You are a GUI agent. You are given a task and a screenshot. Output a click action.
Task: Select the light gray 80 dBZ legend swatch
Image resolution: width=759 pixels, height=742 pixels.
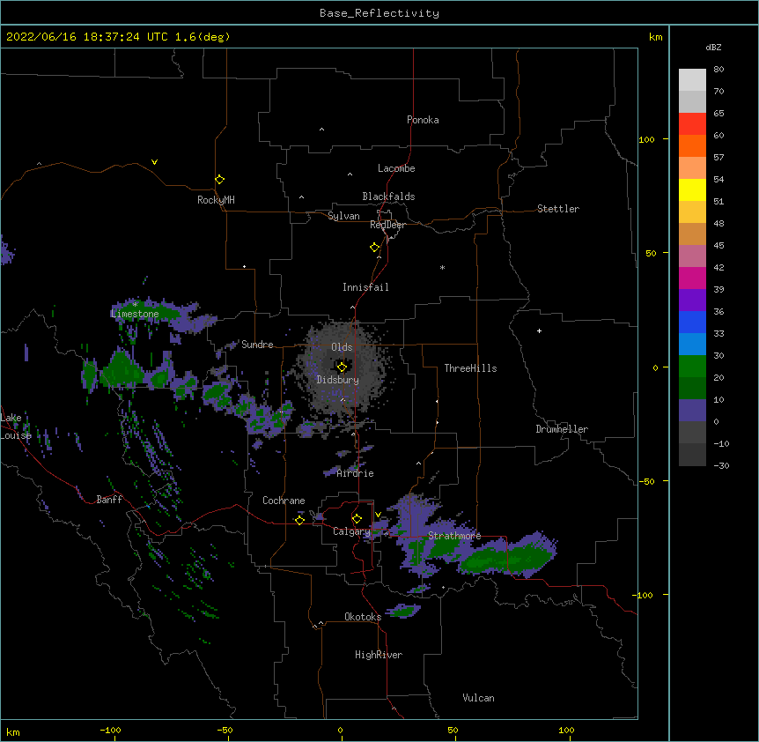(x=692, y=79)
